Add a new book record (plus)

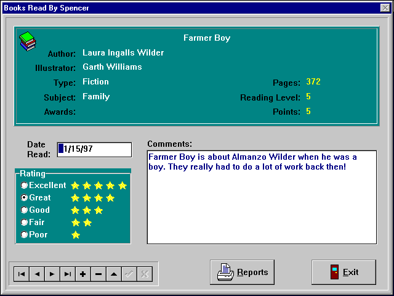point(83,274)
